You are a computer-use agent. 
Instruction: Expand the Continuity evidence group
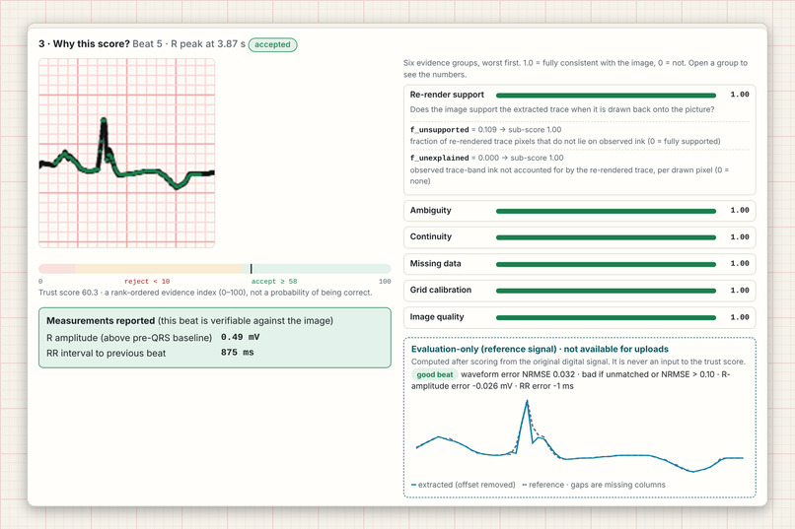click(x=580, y=236)
